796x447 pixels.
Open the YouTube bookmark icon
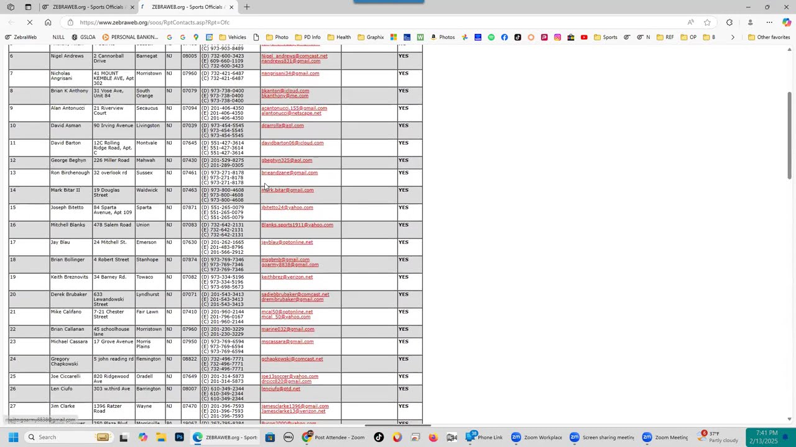(x=584, y=37)
